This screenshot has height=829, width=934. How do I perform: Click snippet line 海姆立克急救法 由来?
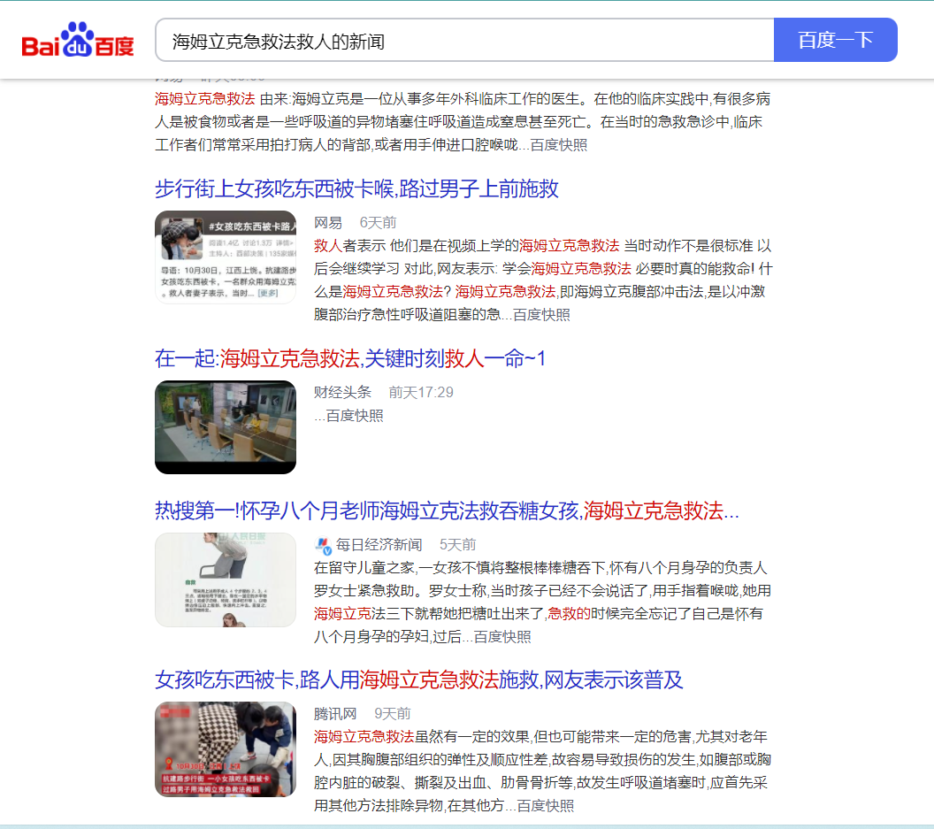pos(463,99)
